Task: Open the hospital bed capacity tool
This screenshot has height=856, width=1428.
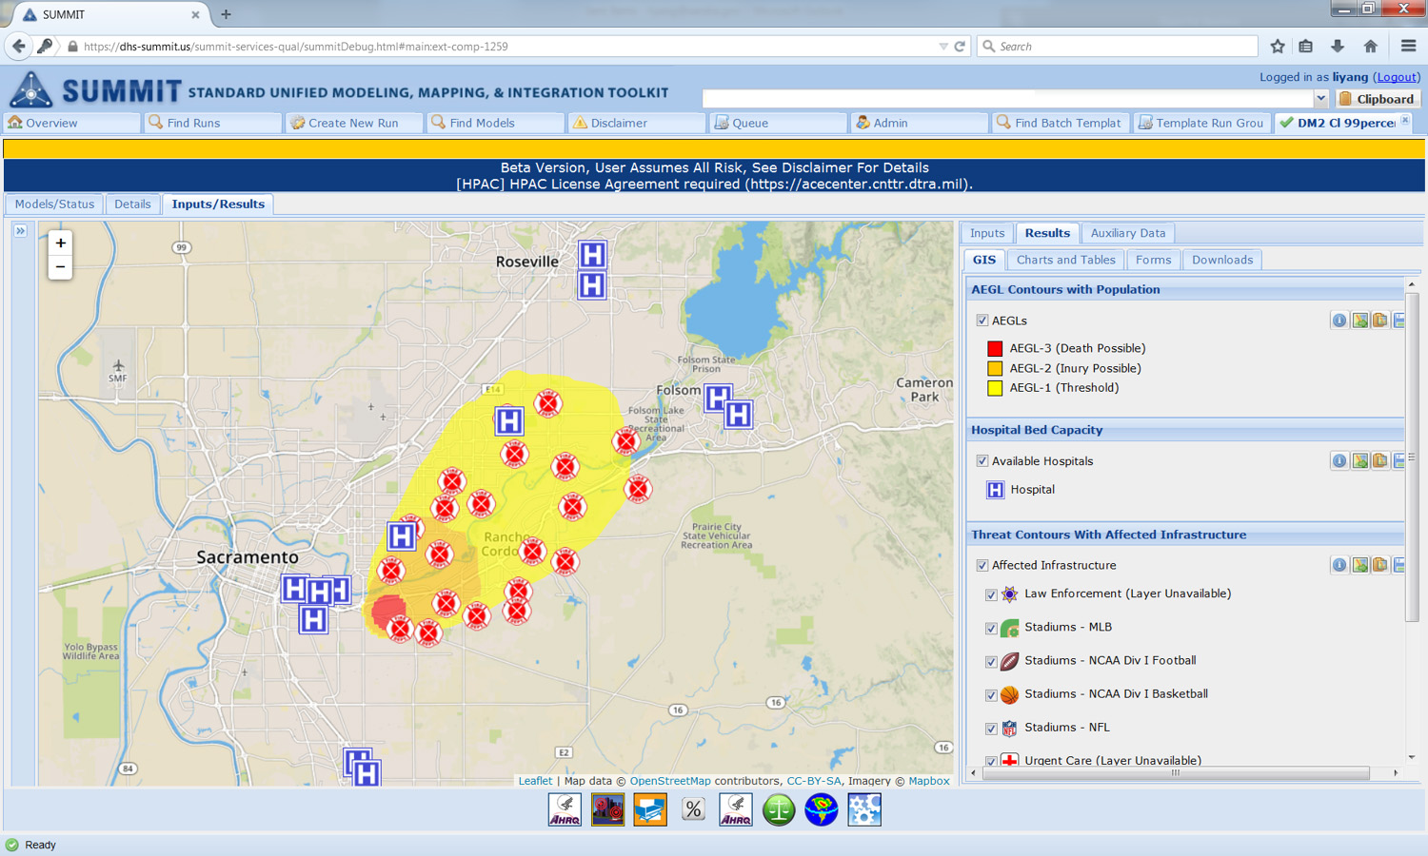Action: point(650,809)
